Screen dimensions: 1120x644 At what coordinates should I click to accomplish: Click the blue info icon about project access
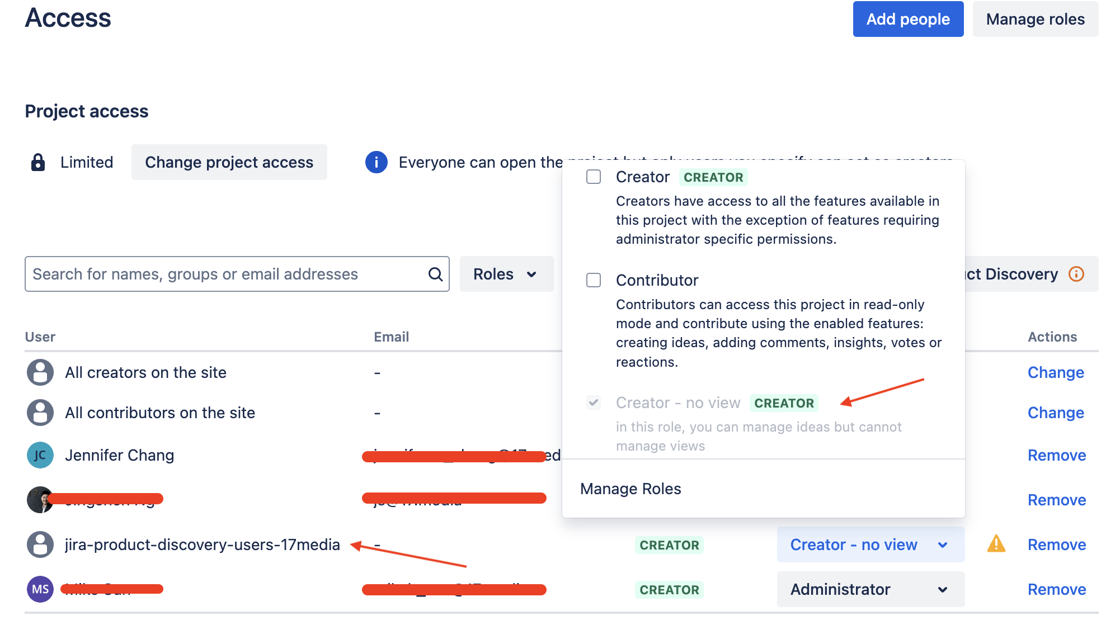(x=377, y=162)
